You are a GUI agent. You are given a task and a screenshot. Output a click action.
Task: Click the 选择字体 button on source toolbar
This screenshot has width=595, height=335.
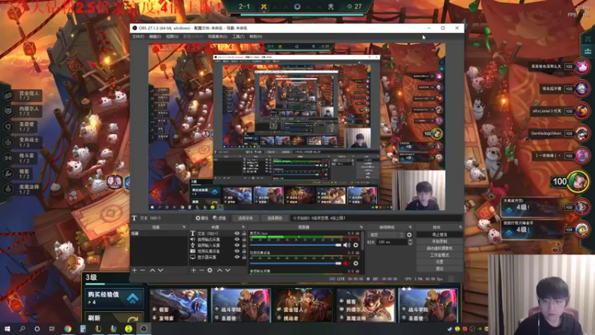tap(245, 218)
